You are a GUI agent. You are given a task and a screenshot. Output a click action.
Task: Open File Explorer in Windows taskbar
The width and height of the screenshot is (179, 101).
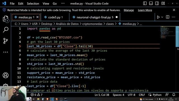(38, 99)
